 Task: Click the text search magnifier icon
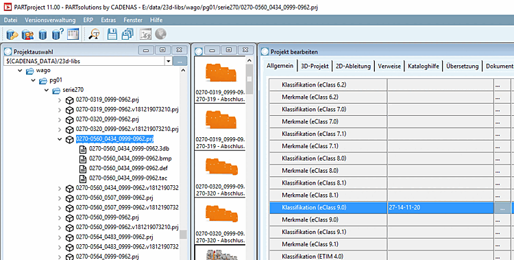pos(95,34)
